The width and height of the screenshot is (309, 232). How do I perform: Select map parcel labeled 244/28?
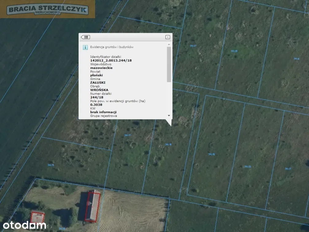(x=234, y=51)
